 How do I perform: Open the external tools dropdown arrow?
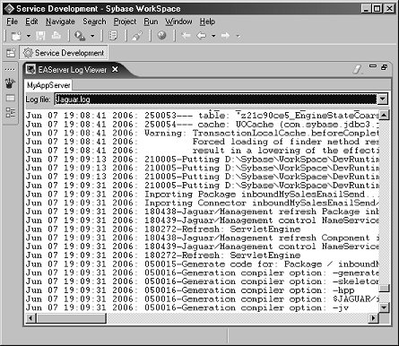tap(92, 36)
